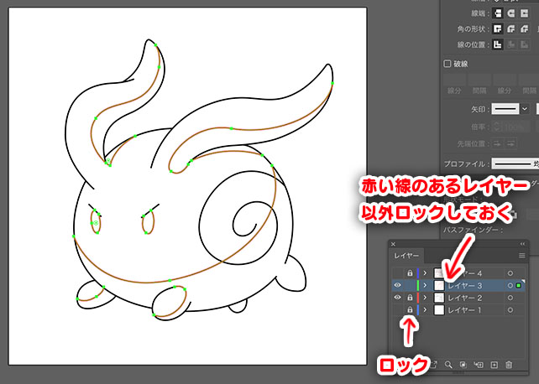Viewport: 539px width, 384px height.
Task: Click the レイヤー 1 thumbnail
Action: 439,310
